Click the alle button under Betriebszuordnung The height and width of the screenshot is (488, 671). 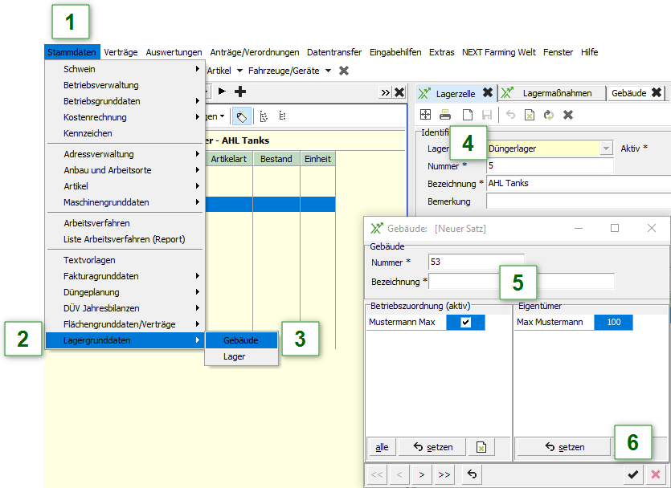[x=382, y=447]
